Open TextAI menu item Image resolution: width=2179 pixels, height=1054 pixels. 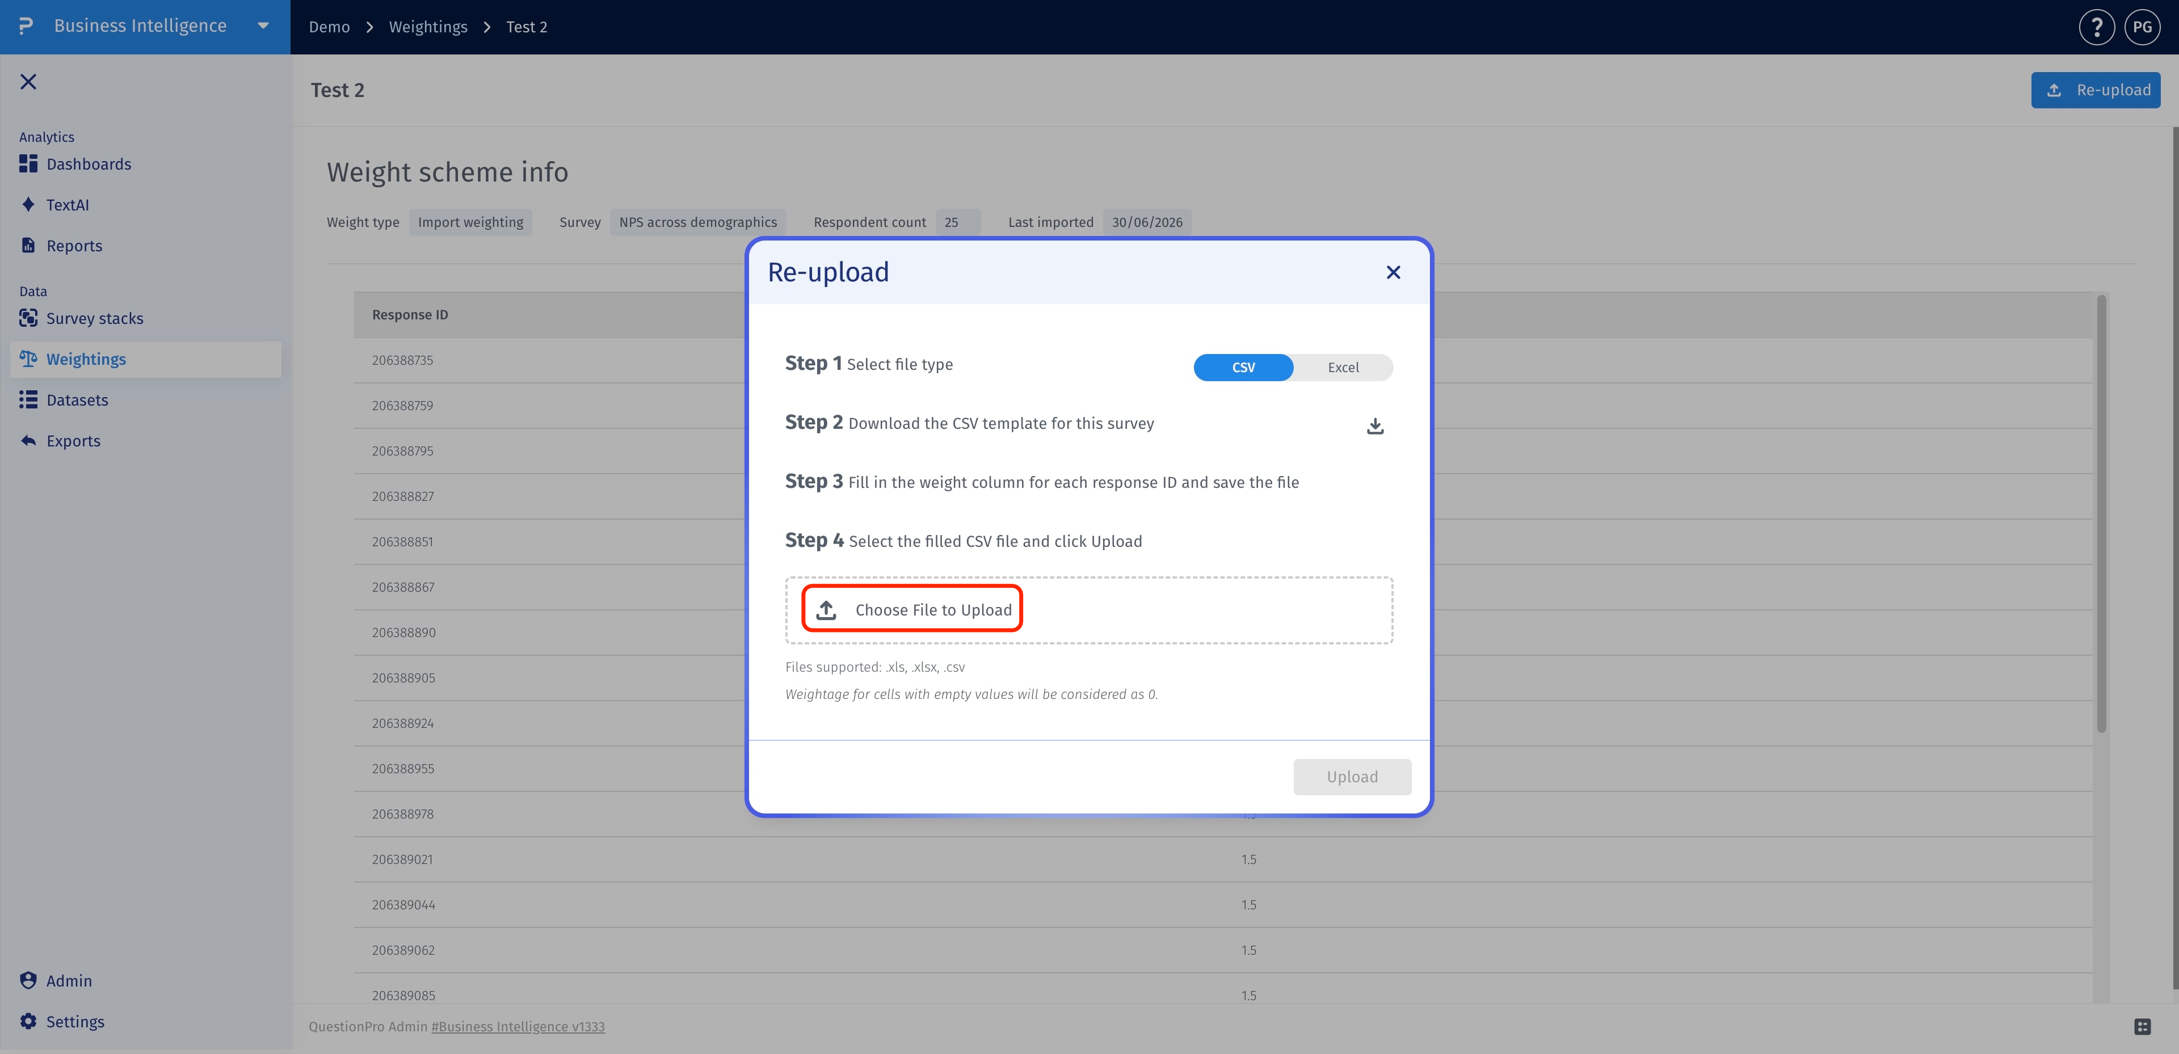pyautogui.click(x=68, y=205)
